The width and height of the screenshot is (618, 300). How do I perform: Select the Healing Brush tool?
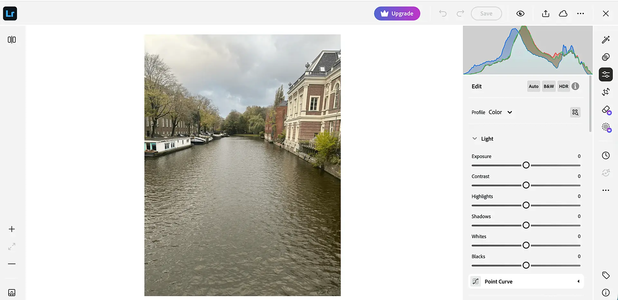coord(606,57)
